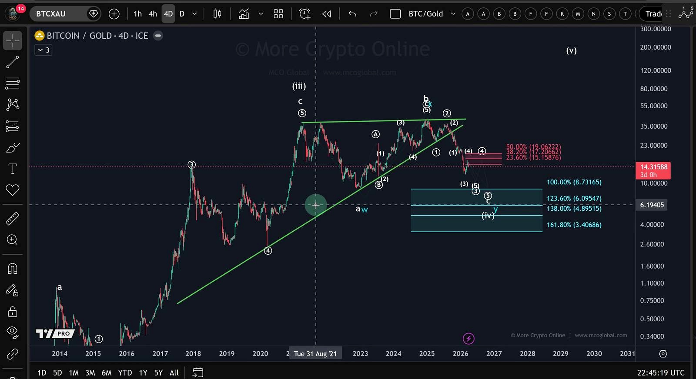696x379 pixels.
Task: Open the drawing link sync tool
Action: click(x=13, y=354)
